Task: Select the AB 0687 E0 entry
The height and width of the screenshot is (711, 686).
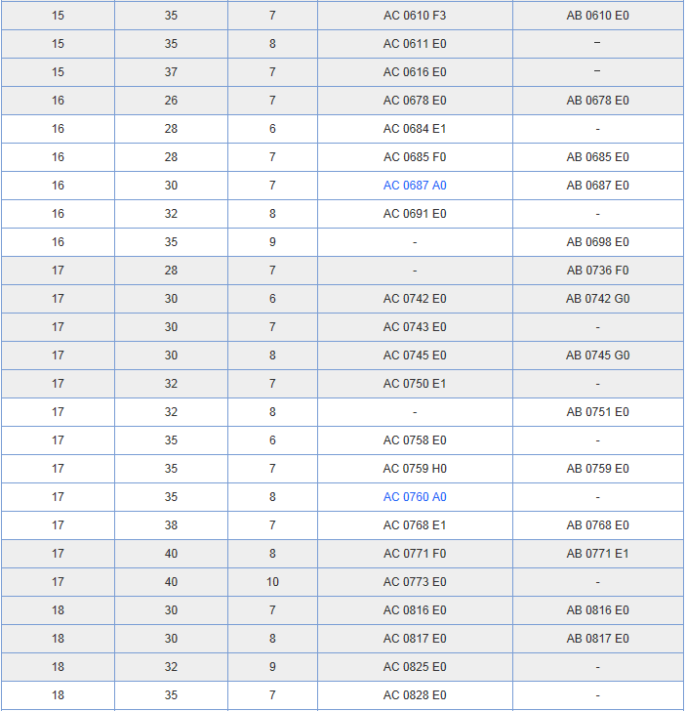Action: tap(597, 186)
